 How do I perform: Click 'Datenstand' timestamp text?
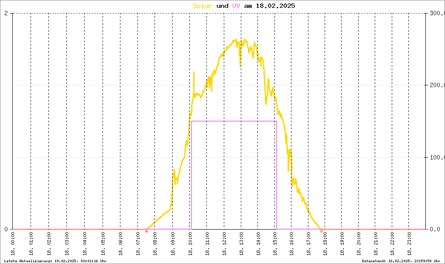point(401,261)
